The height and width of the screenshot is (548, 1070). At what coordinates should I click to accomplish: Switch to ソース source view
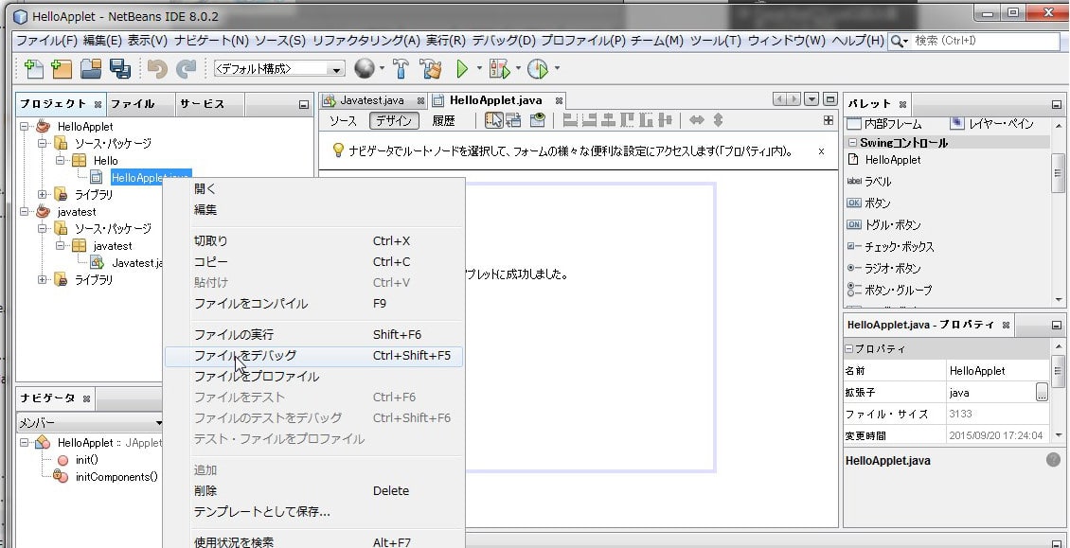coord(343,121)
